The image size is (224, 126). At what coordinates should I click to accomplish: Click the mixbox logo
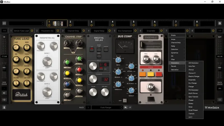tap(212, 108)
